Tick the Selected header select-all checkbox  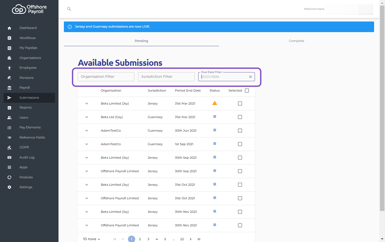247,90
